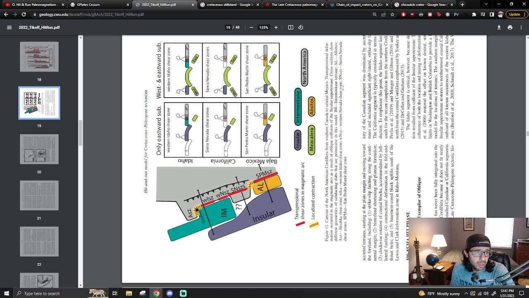Open Discord from the taskbar

click(170, 293)
